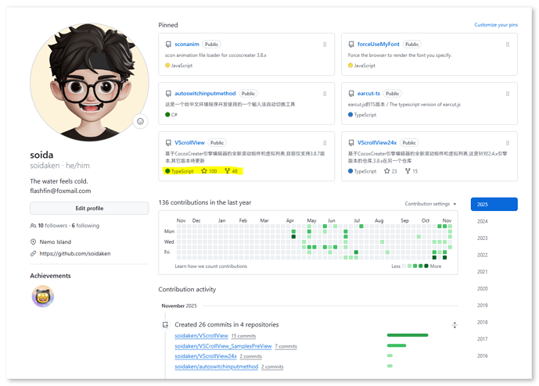The image size is (539, 386).
Task: Select the 2023 year tab
Action: click(482, 238)
